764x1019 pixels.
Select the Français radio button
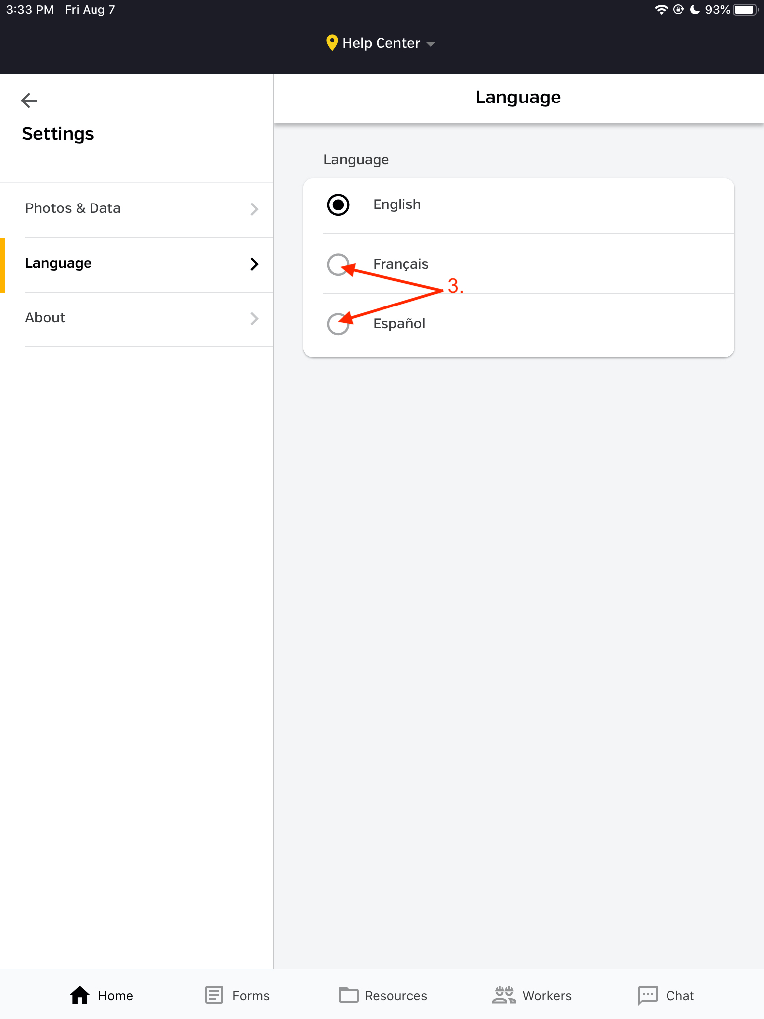pos(338,264)
